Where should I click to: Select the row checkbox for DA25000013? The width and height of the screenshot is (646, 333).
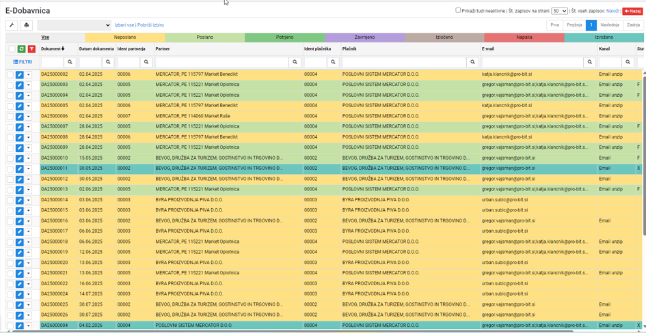[x=10, y=190]
